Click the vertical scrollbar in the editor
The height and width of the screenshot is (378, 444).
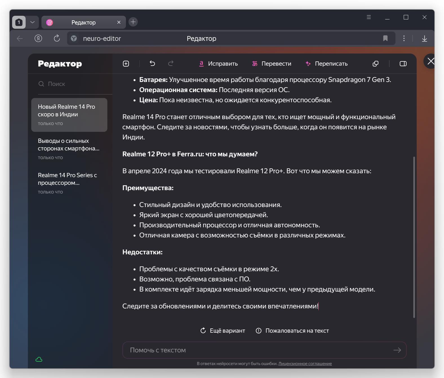[x=414, y=237]
